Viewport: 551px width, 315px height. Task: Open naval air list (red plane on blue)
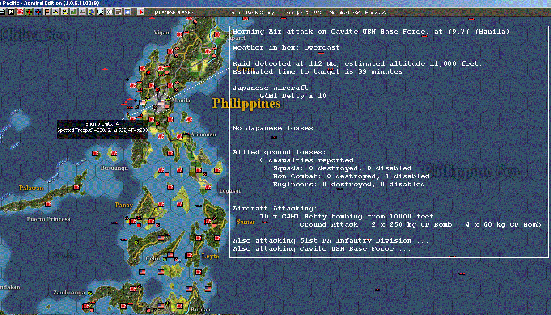[38, 12]
